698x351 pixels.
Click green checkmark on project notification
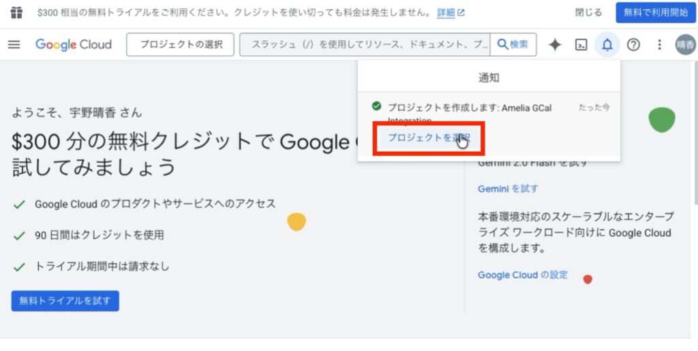376,107
